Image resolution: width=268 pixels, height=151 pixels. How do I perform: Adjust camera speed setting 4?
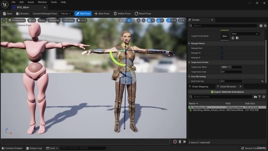181,21
